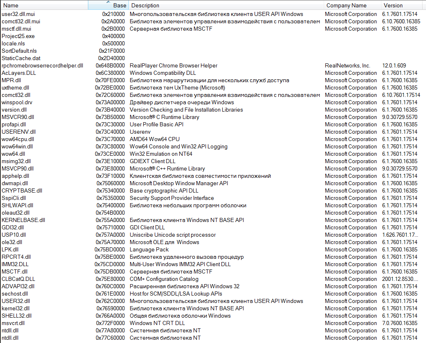This screenshot has height=343, width=426.
Task: Select MSCTF.dll entry
Action: (213, 271)
